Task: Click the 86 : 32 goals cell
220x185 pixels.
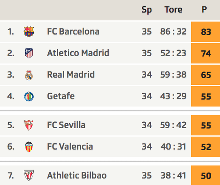Action: pos(173,31)
